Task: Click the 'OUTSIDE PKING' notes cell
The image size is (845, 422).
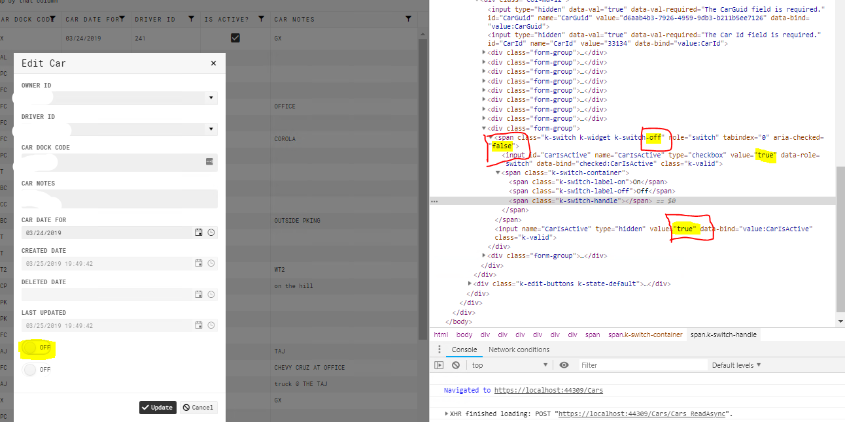Action: [x=298, y=221]
